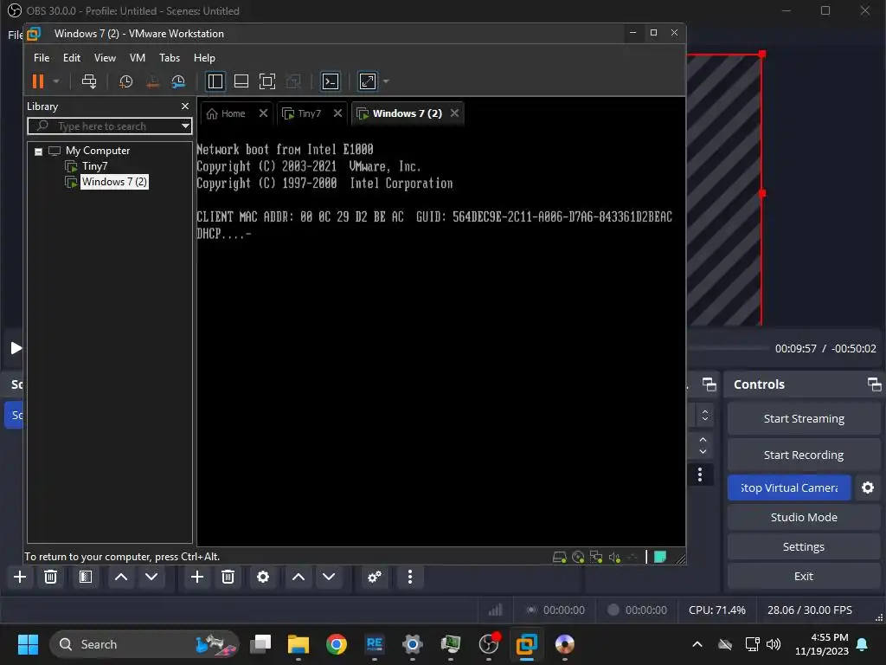The image size is (886, 665).
Task: Stop the OBS virtual camera
Action: coord(789,487)
